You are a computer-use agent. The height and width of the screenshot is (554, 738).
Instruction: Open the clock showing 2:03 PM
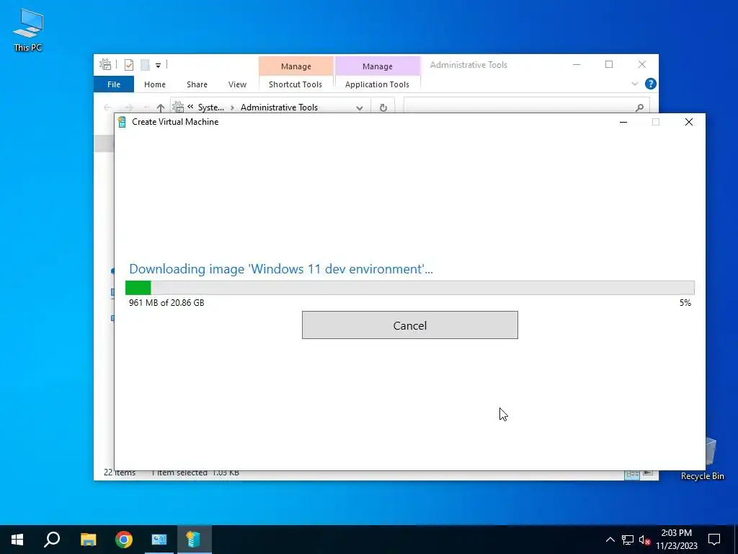pos(676,540)
